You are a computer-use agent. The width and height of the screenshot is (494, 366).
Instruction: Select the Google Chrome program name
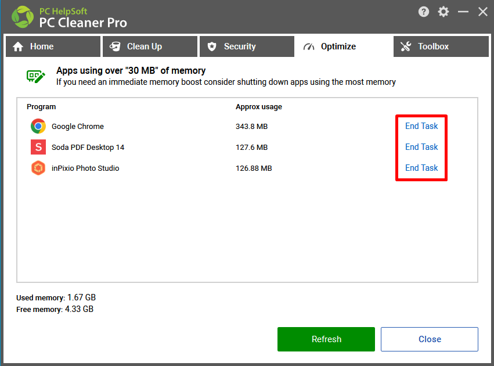coord(78,127)
